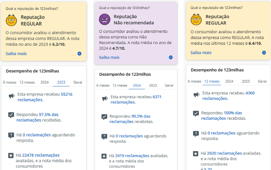Click the blue arrow icon in the 6.2/10 card
This screenshot has height=170, width=271.
[79, 54]
